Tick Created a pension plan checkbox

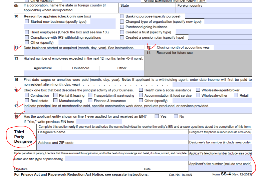(122, 37)
